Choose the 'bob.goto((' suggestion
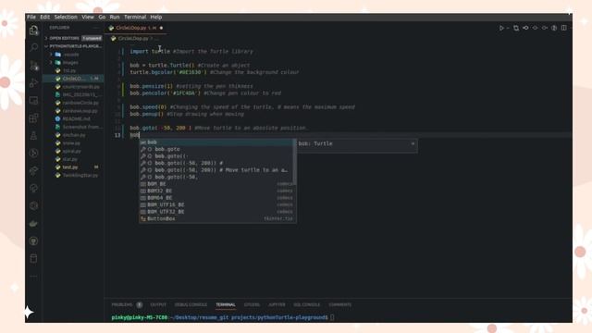Image resolution: width=592 pixels, height=333 pixels. (217, 156)
